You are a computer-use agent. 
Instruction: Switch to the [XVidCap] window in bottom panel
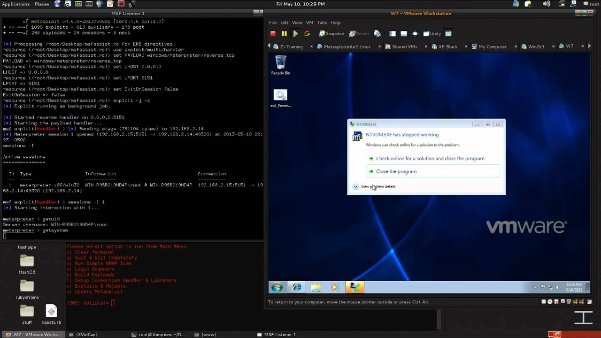point(84,334)
